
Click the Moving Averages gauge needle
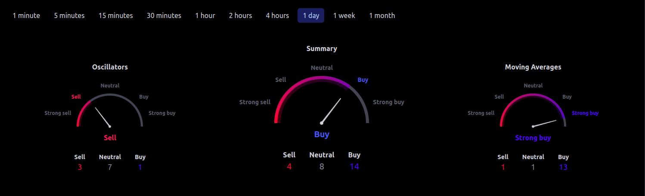click(x=544, y=124)
